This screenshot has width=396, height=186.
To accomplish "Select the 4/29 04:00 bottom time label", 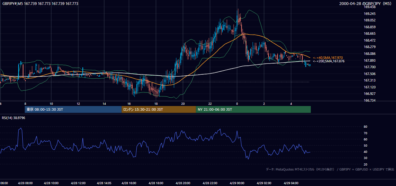I will (291, 183).
